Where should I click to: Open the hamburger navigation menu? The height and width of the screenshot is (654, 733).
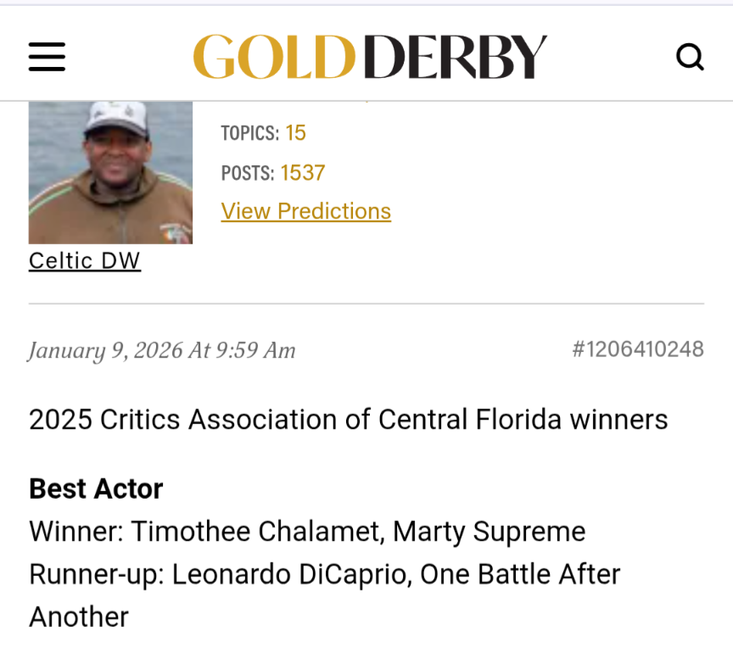click(x=47, y=57)
